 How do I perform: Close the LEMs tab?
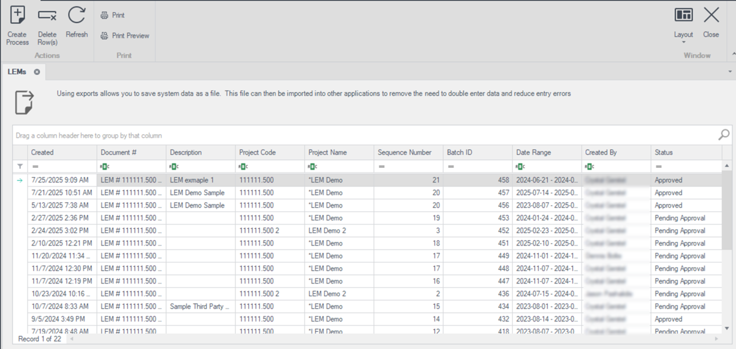pos(37,72)
